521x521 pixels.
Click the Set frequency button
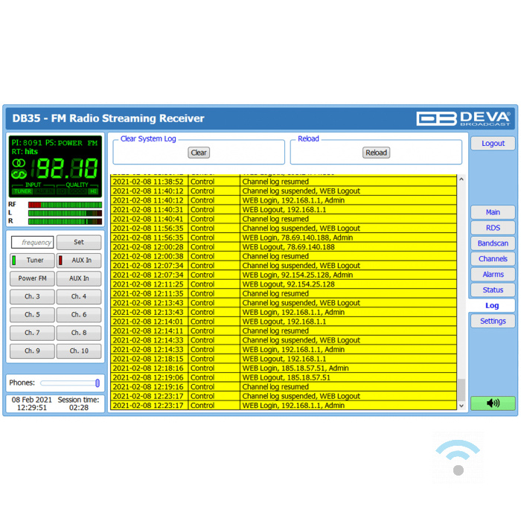click(x=79, y=242)
